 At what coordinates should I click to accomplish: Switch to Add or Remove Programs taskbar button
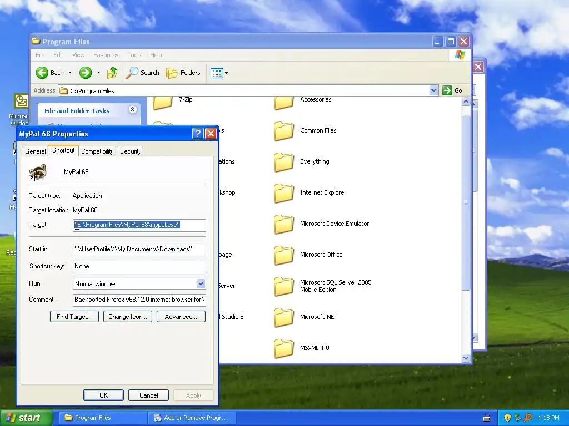coord(193,418)
